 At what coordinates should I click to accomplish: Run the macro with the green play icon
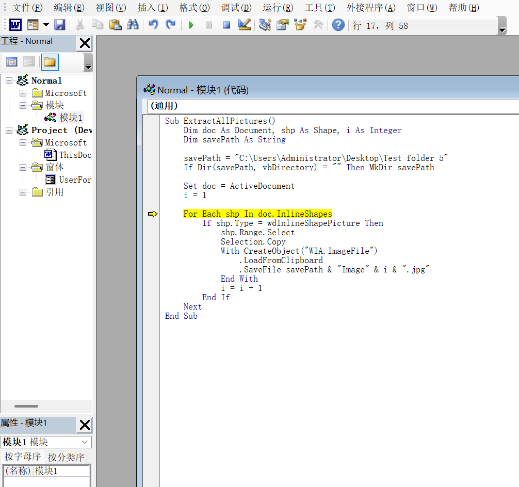point(191,25)
